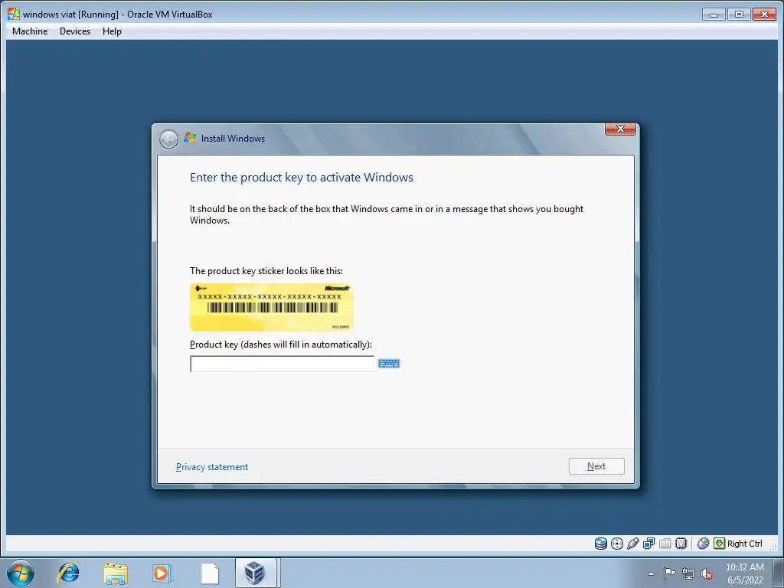
Task: Click the network tray icon
Action: click(688, 573)
